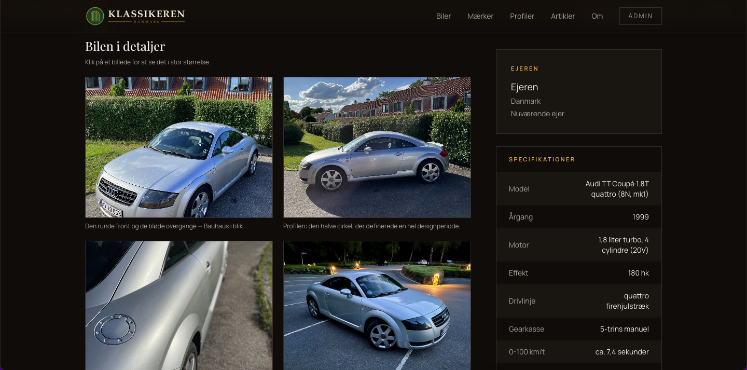Go to the Mærker page
The width and height of the screenshot is (747, 370).
tap(480, 16)
